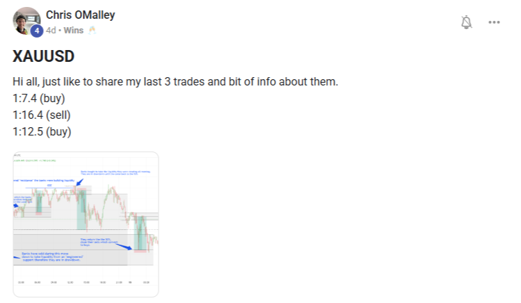Screen dimensions: 521x303
Task: Click the "Hi all, just like to share" sentence
Action: (x=175, y=81)
